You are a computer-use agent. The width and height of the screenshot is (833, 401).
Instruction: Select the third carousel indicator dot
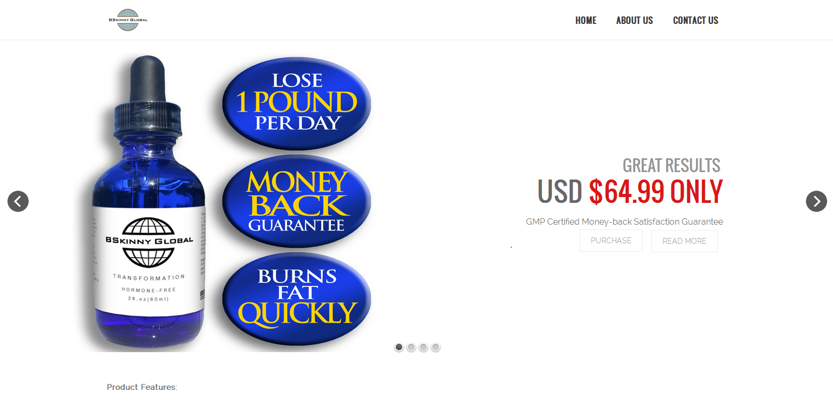coord(423,347)
